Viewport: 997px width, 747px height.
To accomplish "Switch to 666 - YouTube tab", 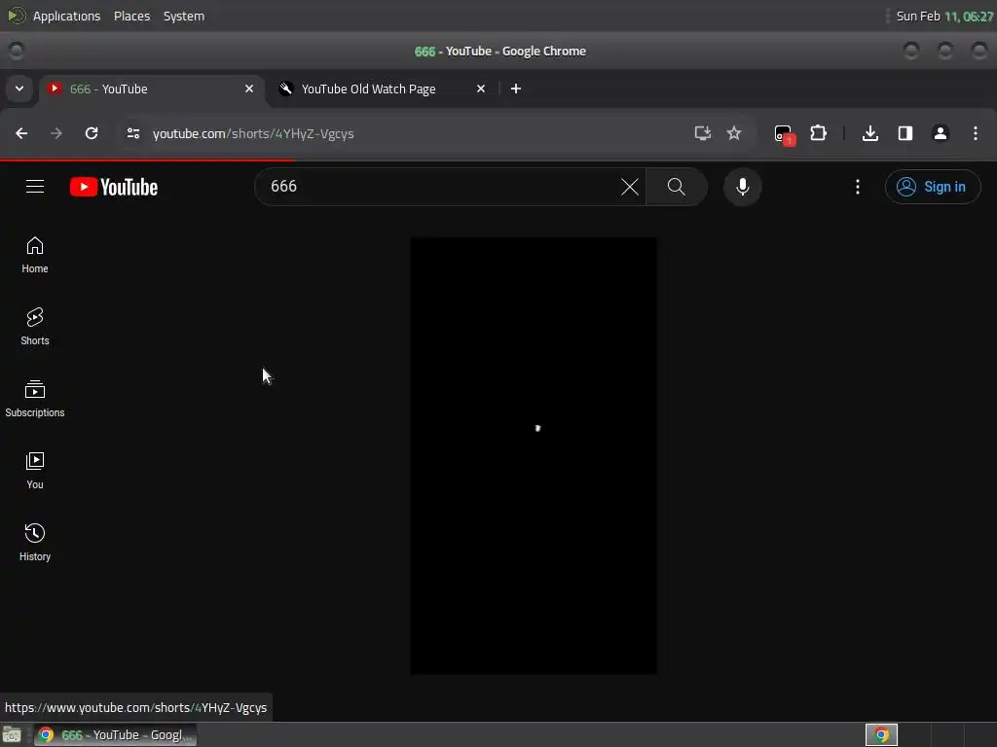I will (151, 89).
